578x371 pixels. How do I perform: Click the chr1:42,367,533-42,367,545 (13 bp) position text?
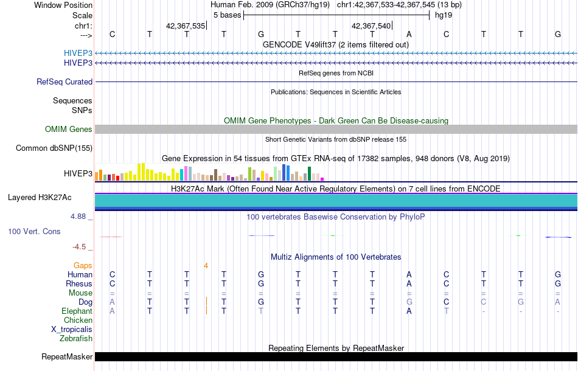(399, 5)
